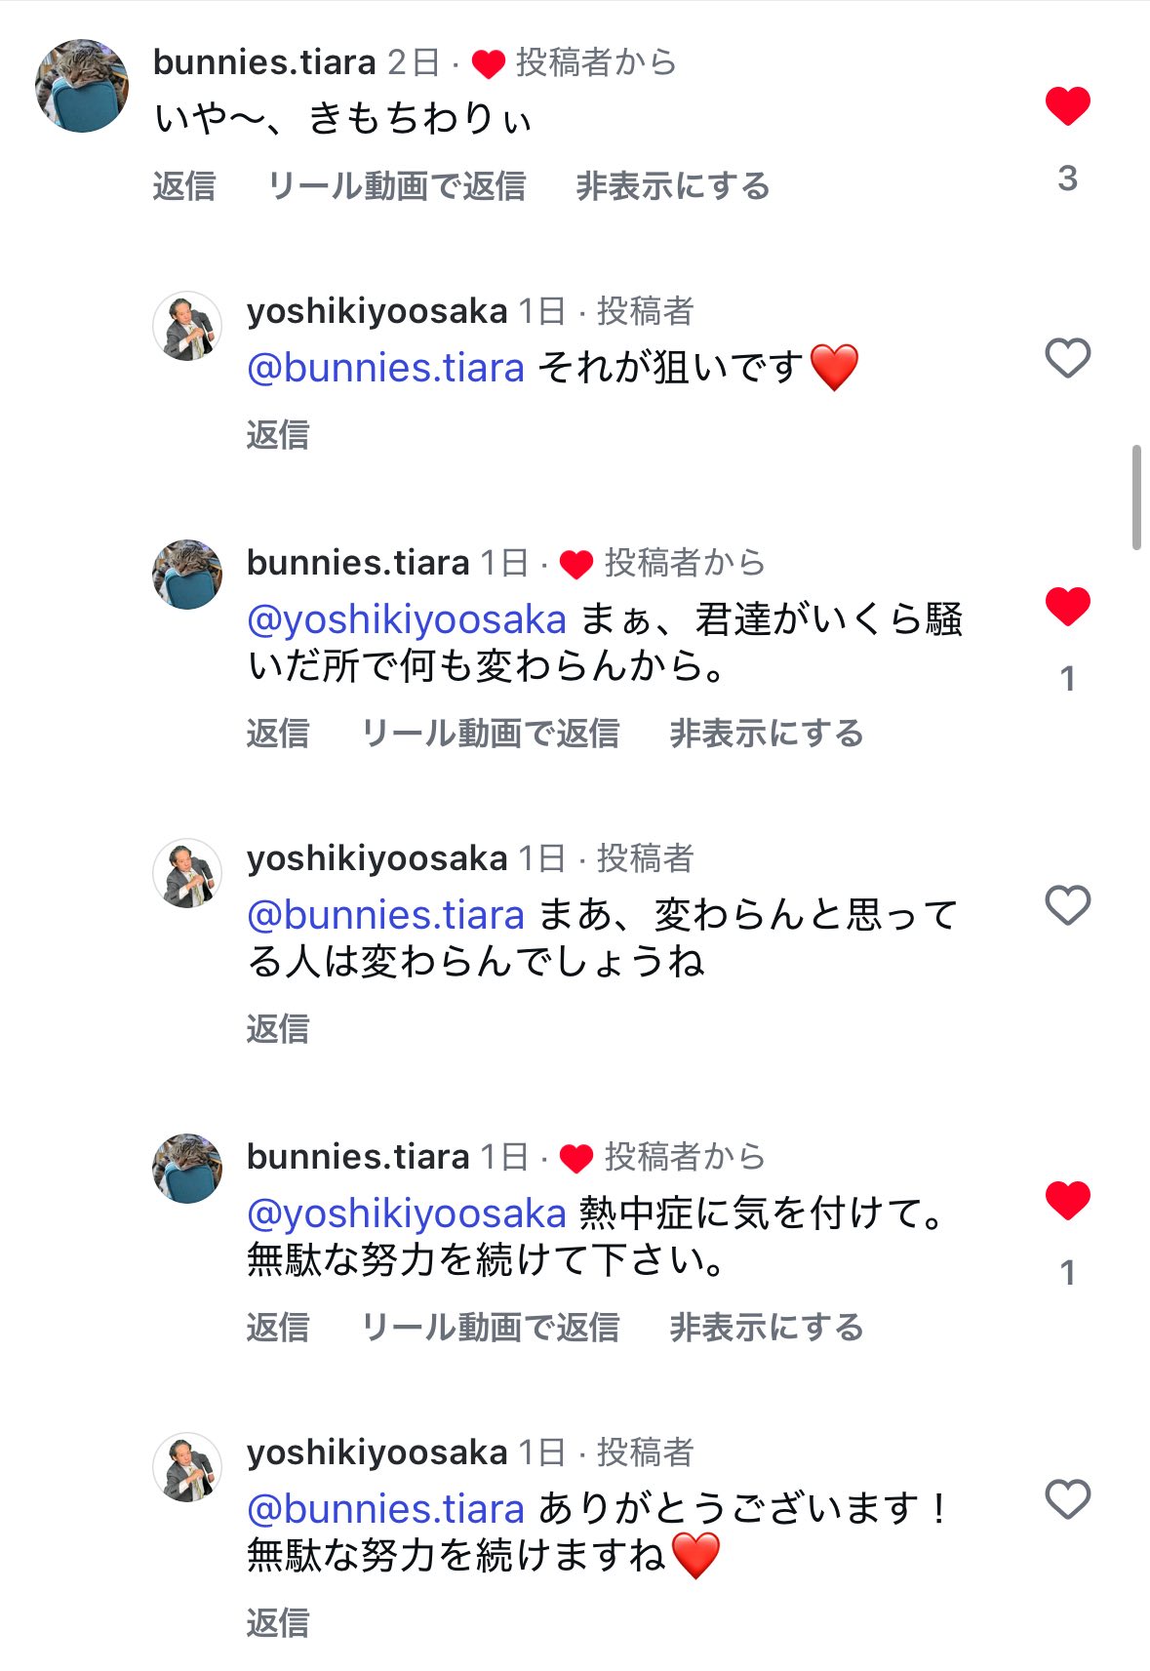Unlike the "いや〜、きもちわりぃ" comment

pyautogui.click(x=1067, y=106)
